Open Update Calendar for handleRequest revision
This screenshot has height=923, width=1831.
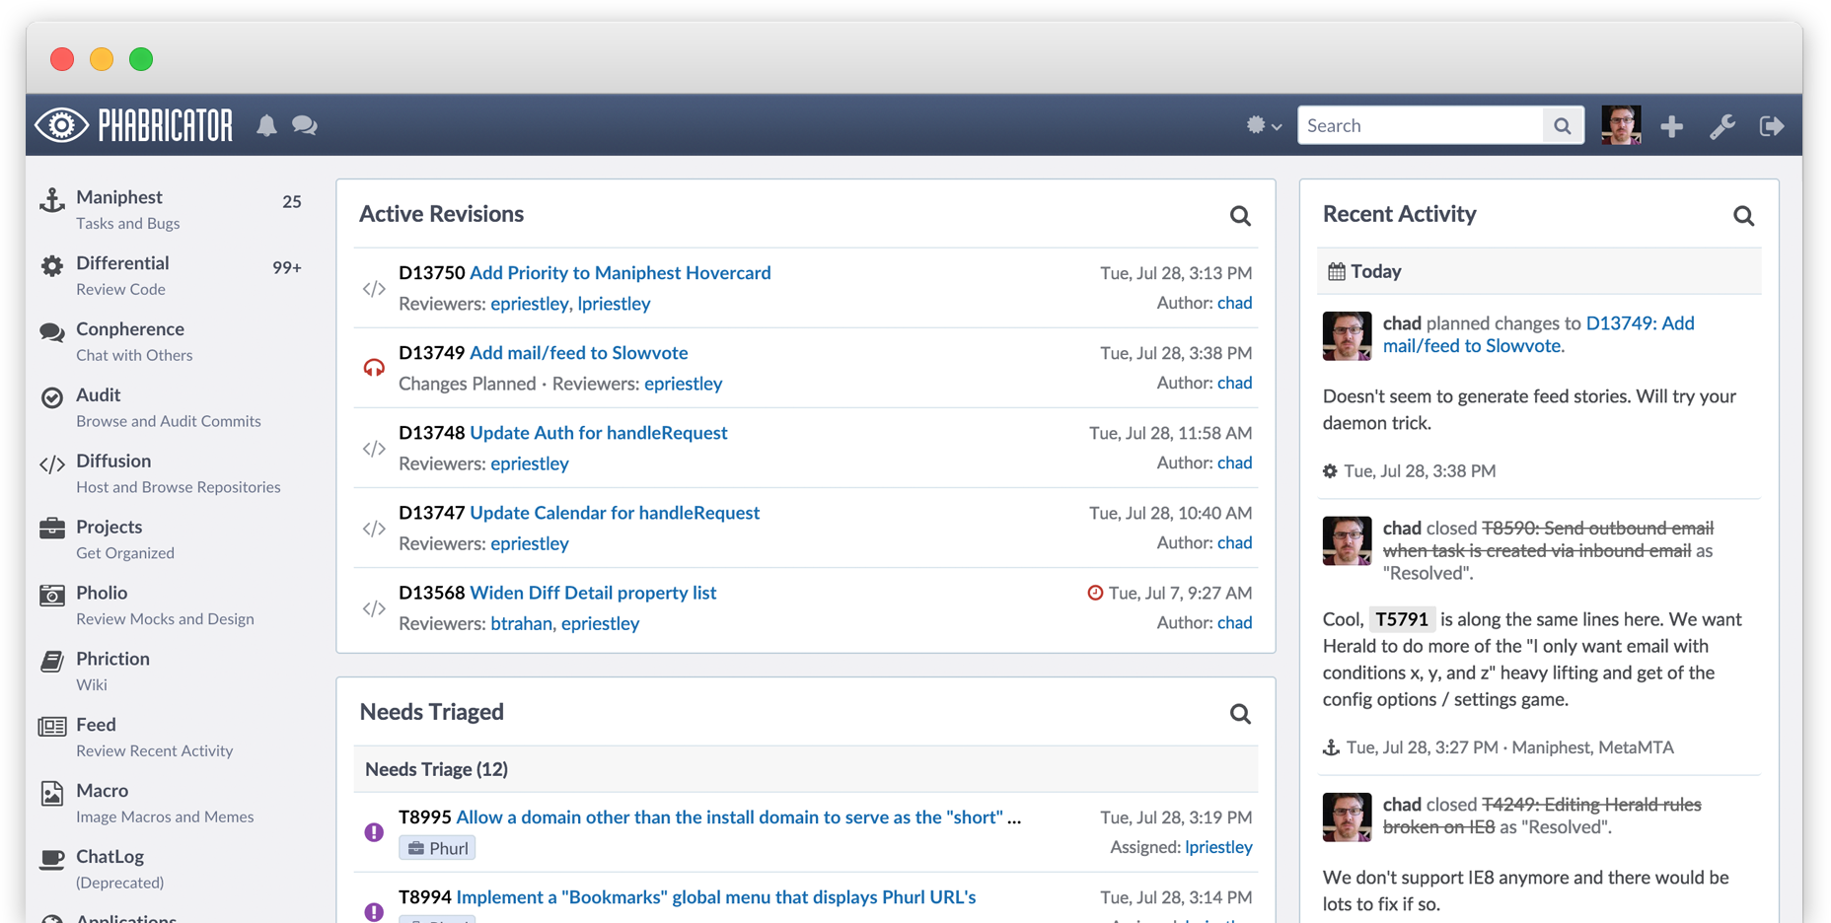tap(615, 513)
